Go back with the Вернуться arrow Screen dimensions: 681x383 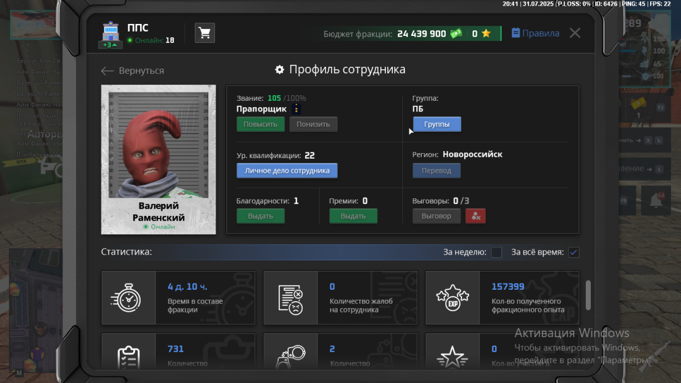pos(133,71)
